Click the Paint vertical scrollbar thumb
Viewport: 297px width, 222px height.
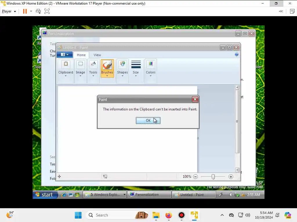pos(237,121)
